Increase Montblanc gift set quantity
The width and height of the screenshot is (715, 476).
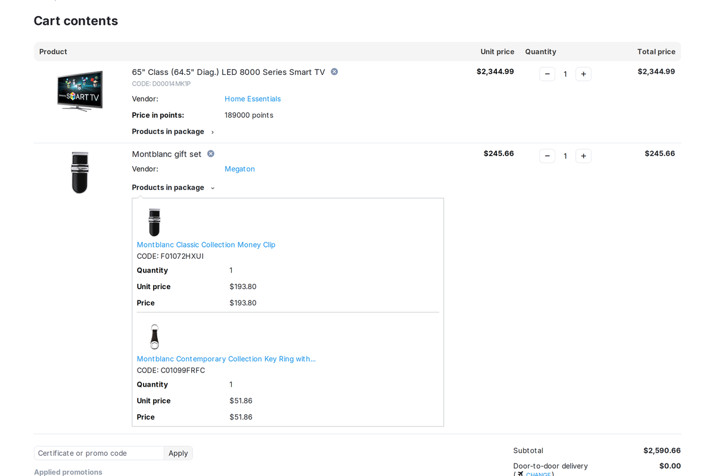click(583, 156)
